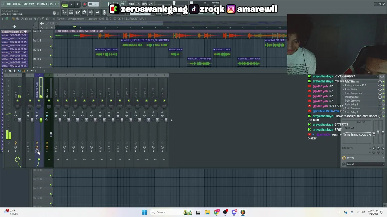The height and width of the screenshot is (217, 387).
Task: Click the Insert 4 routing send arrow
Action: coord(58,159)
